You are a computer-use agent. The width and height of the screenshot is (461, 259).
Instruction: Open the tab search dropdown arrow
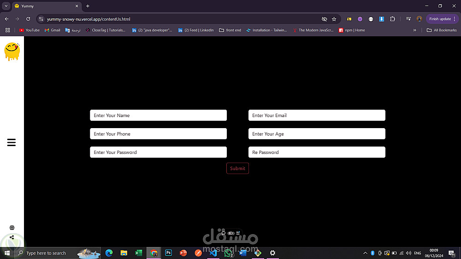pyautogui.click(x=6, y=6)
